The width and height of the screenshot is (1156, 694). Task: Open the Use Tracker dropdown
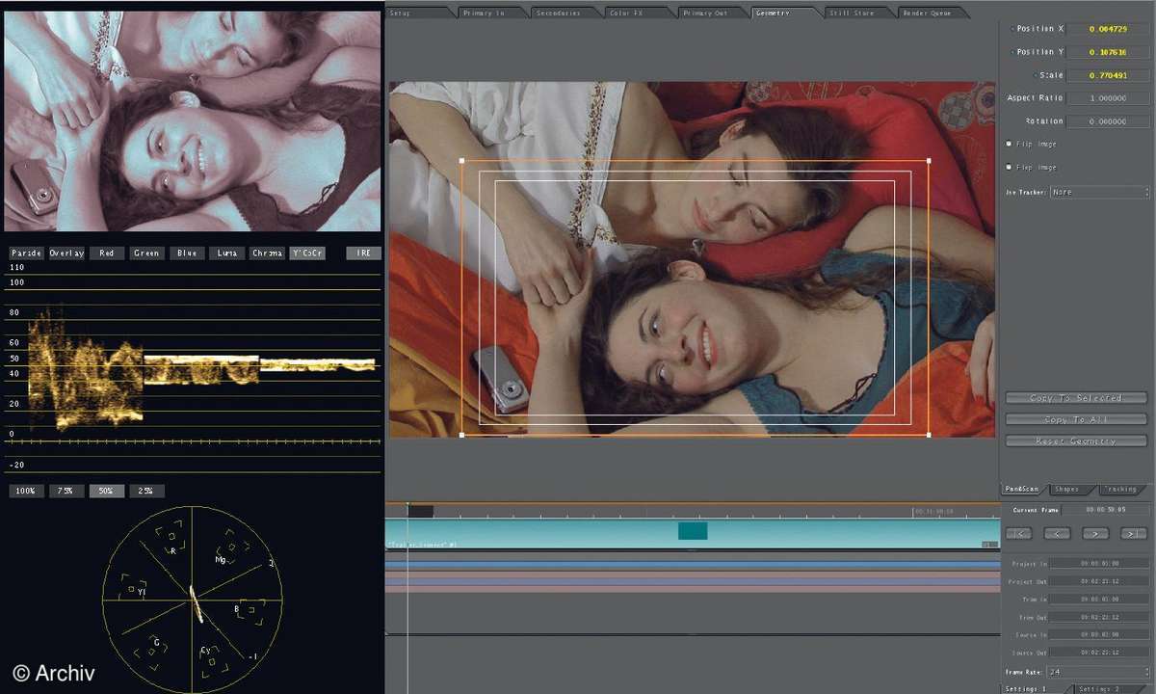pyautogui.click(x=1100, y=192)
